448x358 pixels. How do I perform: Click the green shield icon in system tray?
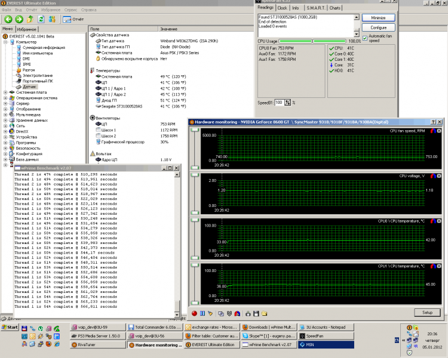pos(409,353)
